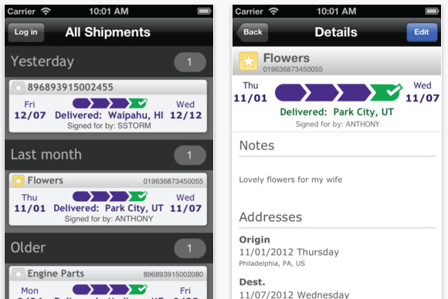Toggle favorite star on shipment 896893915002455
Viewport: 448px width, 299px height.
(19, 88)
